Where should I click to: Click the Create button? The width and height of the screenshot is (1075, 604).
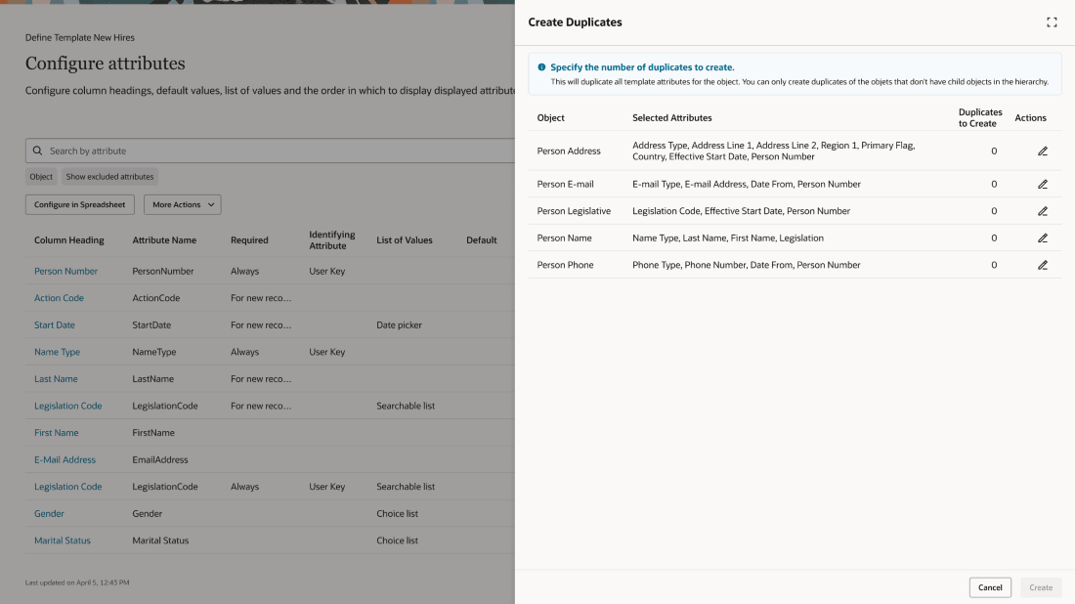pyautogui.click(x=1040, y=587)
